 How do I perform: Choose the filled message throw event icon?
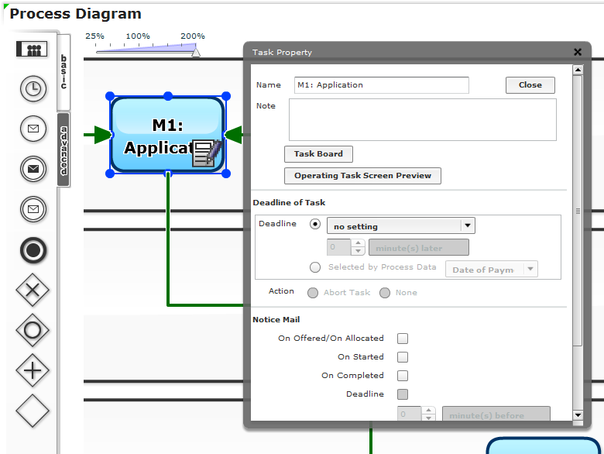pyautogui.click(x=33, y=168)
